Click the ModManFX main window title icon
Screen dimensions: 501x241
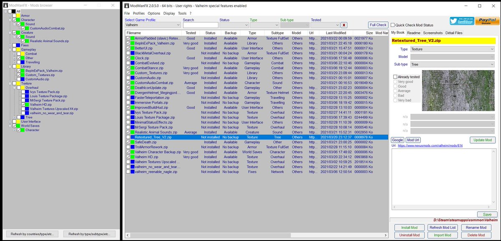[127, 6]
